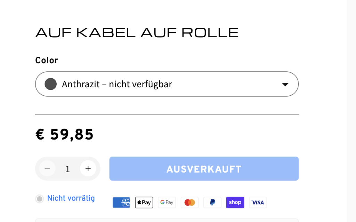Click the Anthrazit color swatch circle

coord(51,84)
